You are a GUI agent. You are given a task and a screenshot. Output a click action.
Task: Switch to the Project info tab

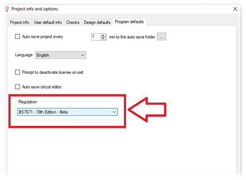(19, 22)
